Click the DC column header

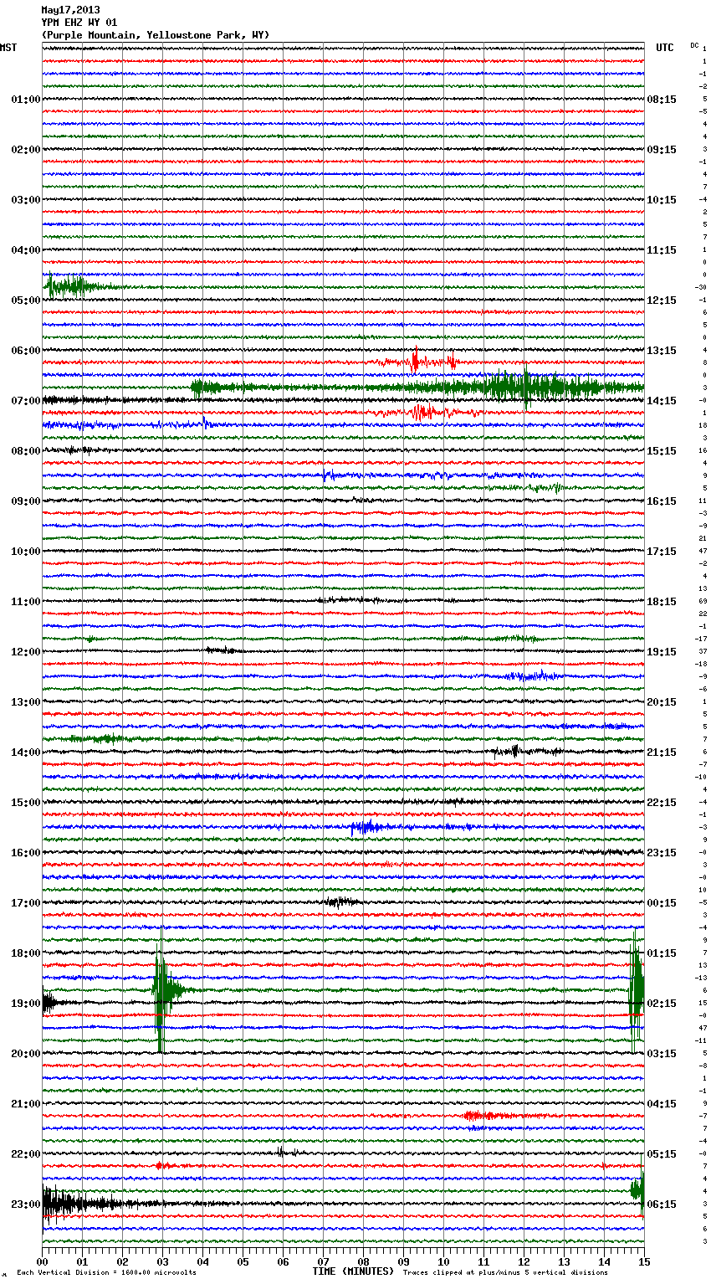click(694, 45)
